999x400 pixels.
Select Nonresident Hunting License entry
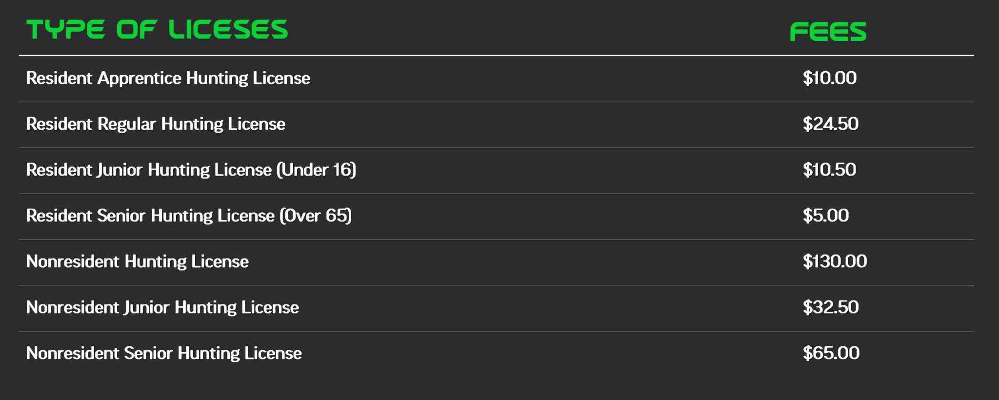[138, 262]
